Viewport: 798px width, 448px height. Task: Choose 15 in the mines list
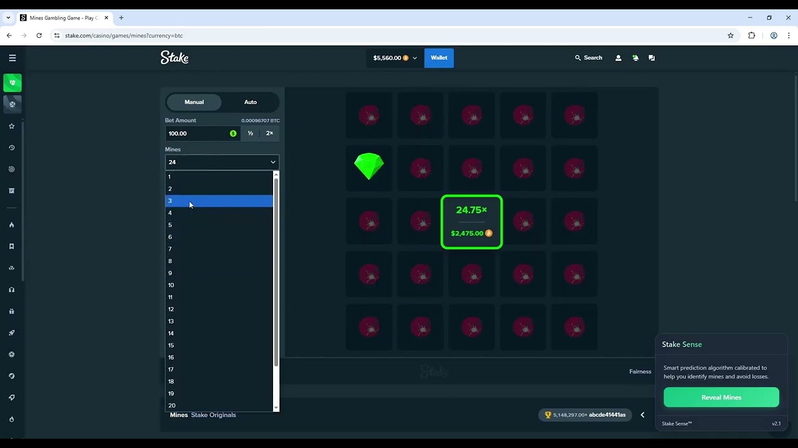219,345
